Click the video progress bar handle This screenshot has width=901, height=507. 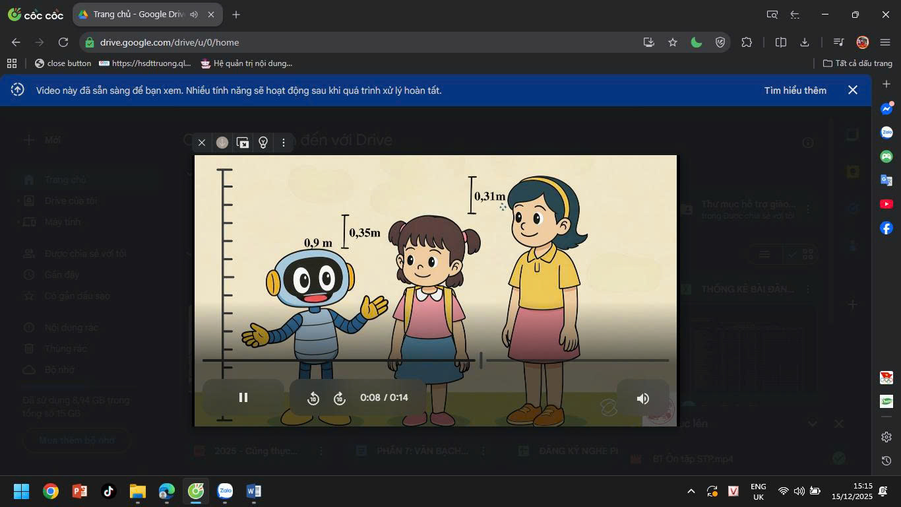tap(481, 360)
